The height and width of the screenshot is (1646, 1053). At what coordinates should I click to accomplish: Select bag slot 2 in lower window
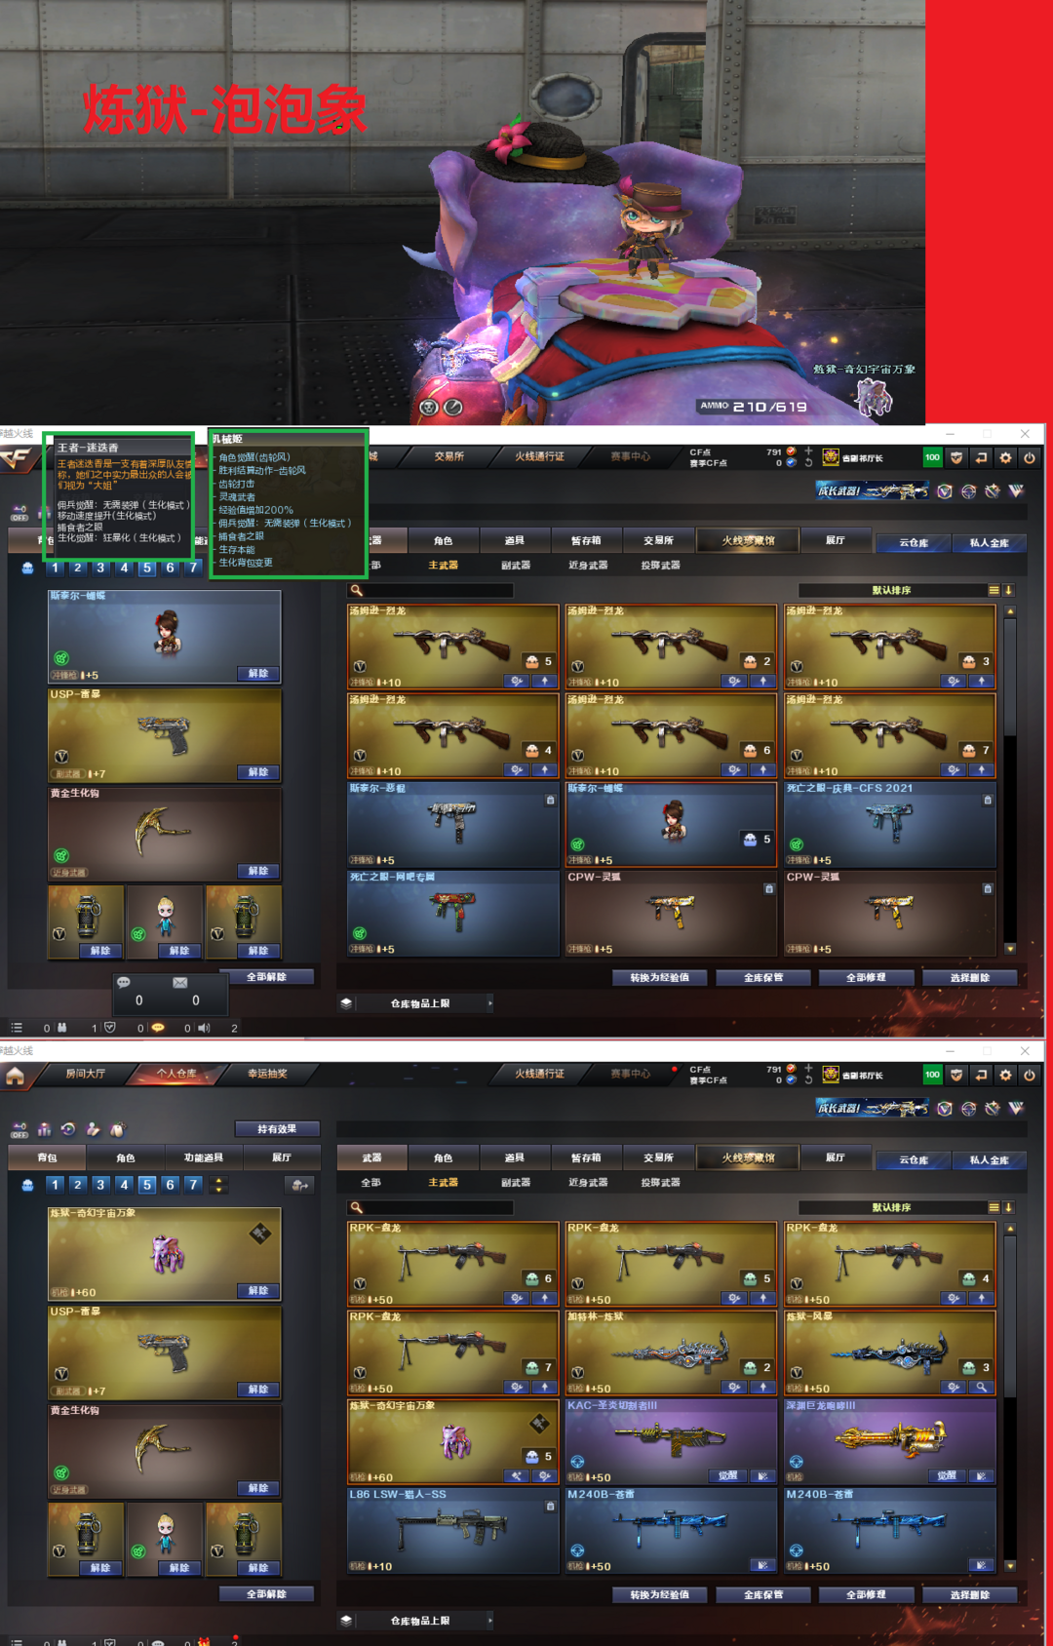78,1185
